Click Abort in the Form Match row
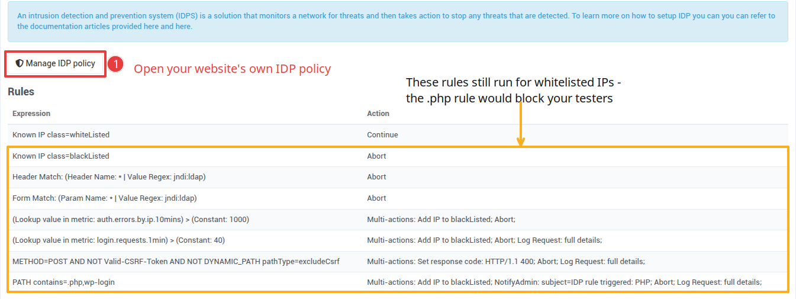This screenshot has height=299, width=796. click(376, 198)
